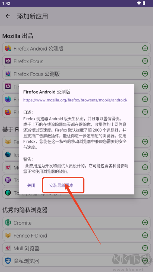Image resolution: width=153 pixels, height=272 pixels.
Task: Add Firefox Focus 公测版 with plus icon
Action: 145,74
